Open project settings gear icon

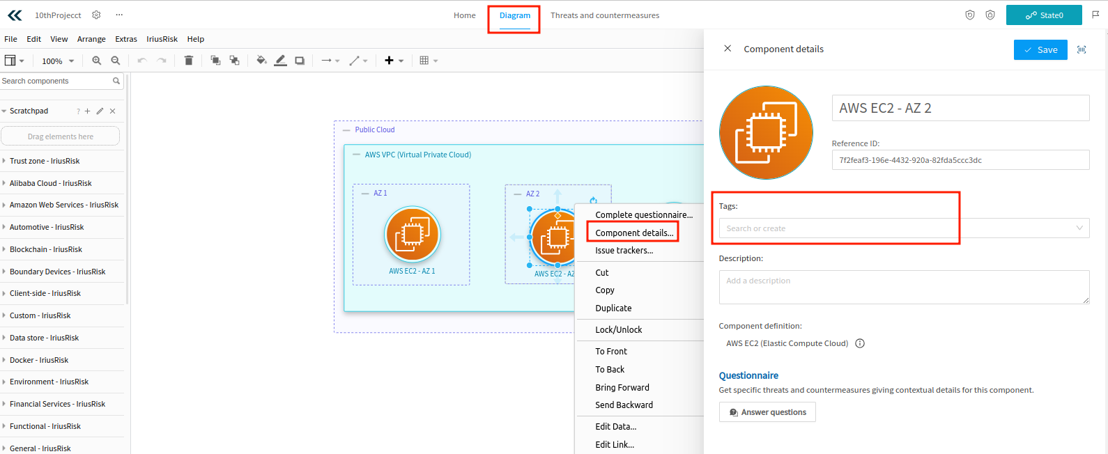coord(97,15)
